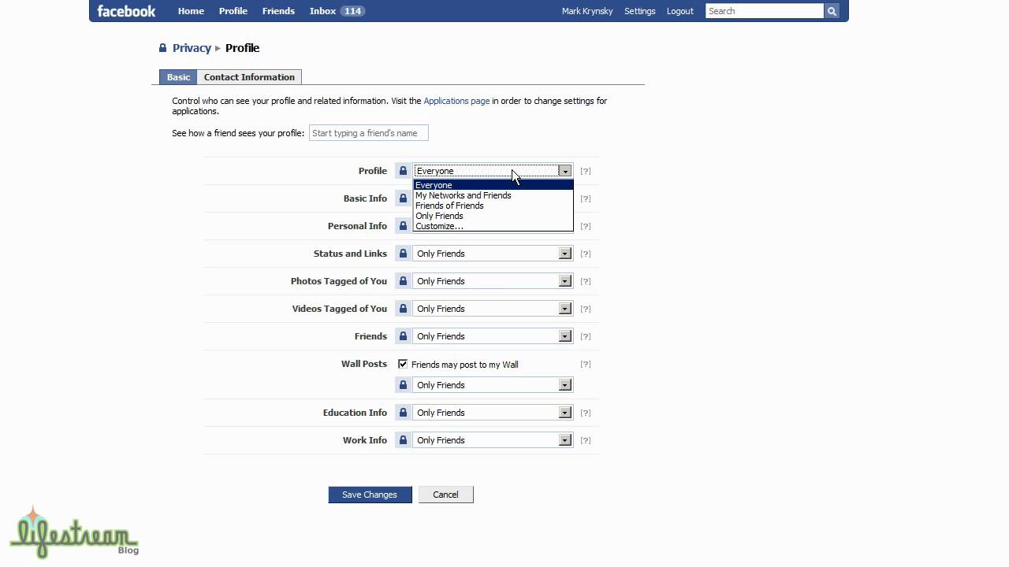Viewport: 1009px width, 567px height.
Task: Click Save Changes button
Action: tap(370, 495)
